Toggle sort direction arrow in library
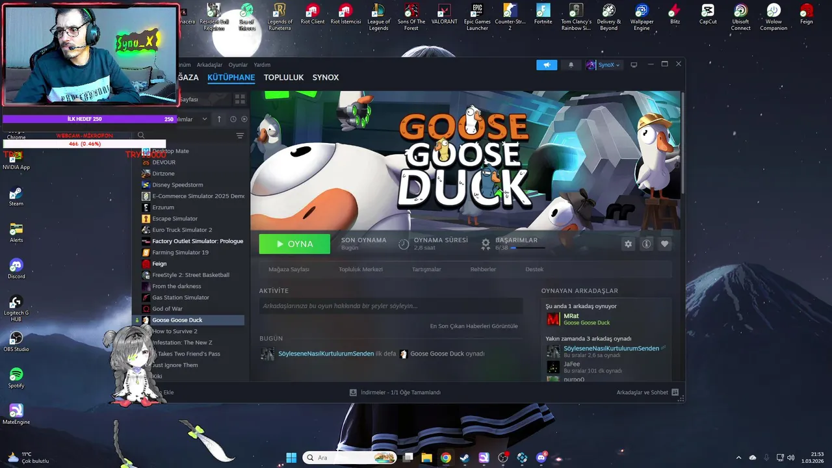This screenshot has height=468, width=832. tap(219, 119)
